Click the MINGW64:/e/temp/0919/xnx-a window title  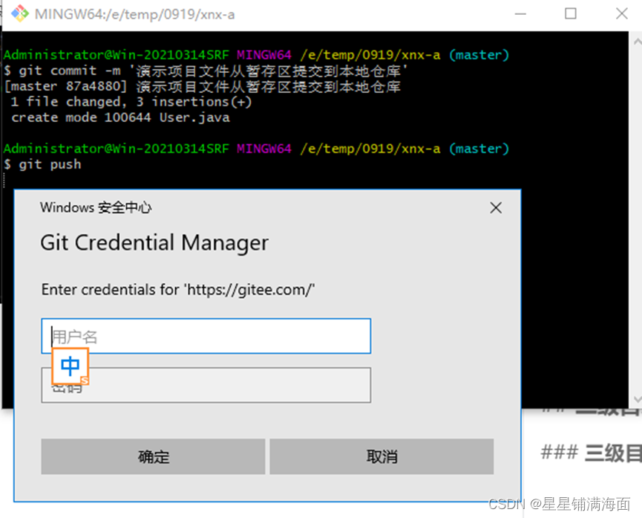click(134, 14)
